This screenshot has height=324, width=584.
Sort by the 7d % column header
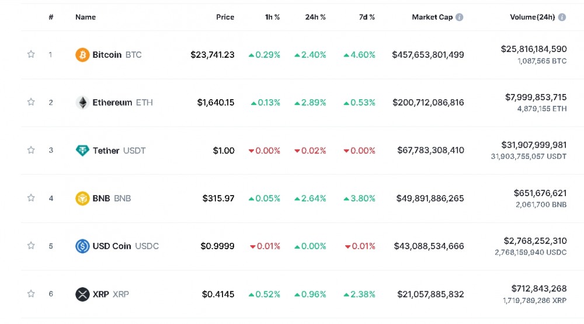(x=367, y=17)
